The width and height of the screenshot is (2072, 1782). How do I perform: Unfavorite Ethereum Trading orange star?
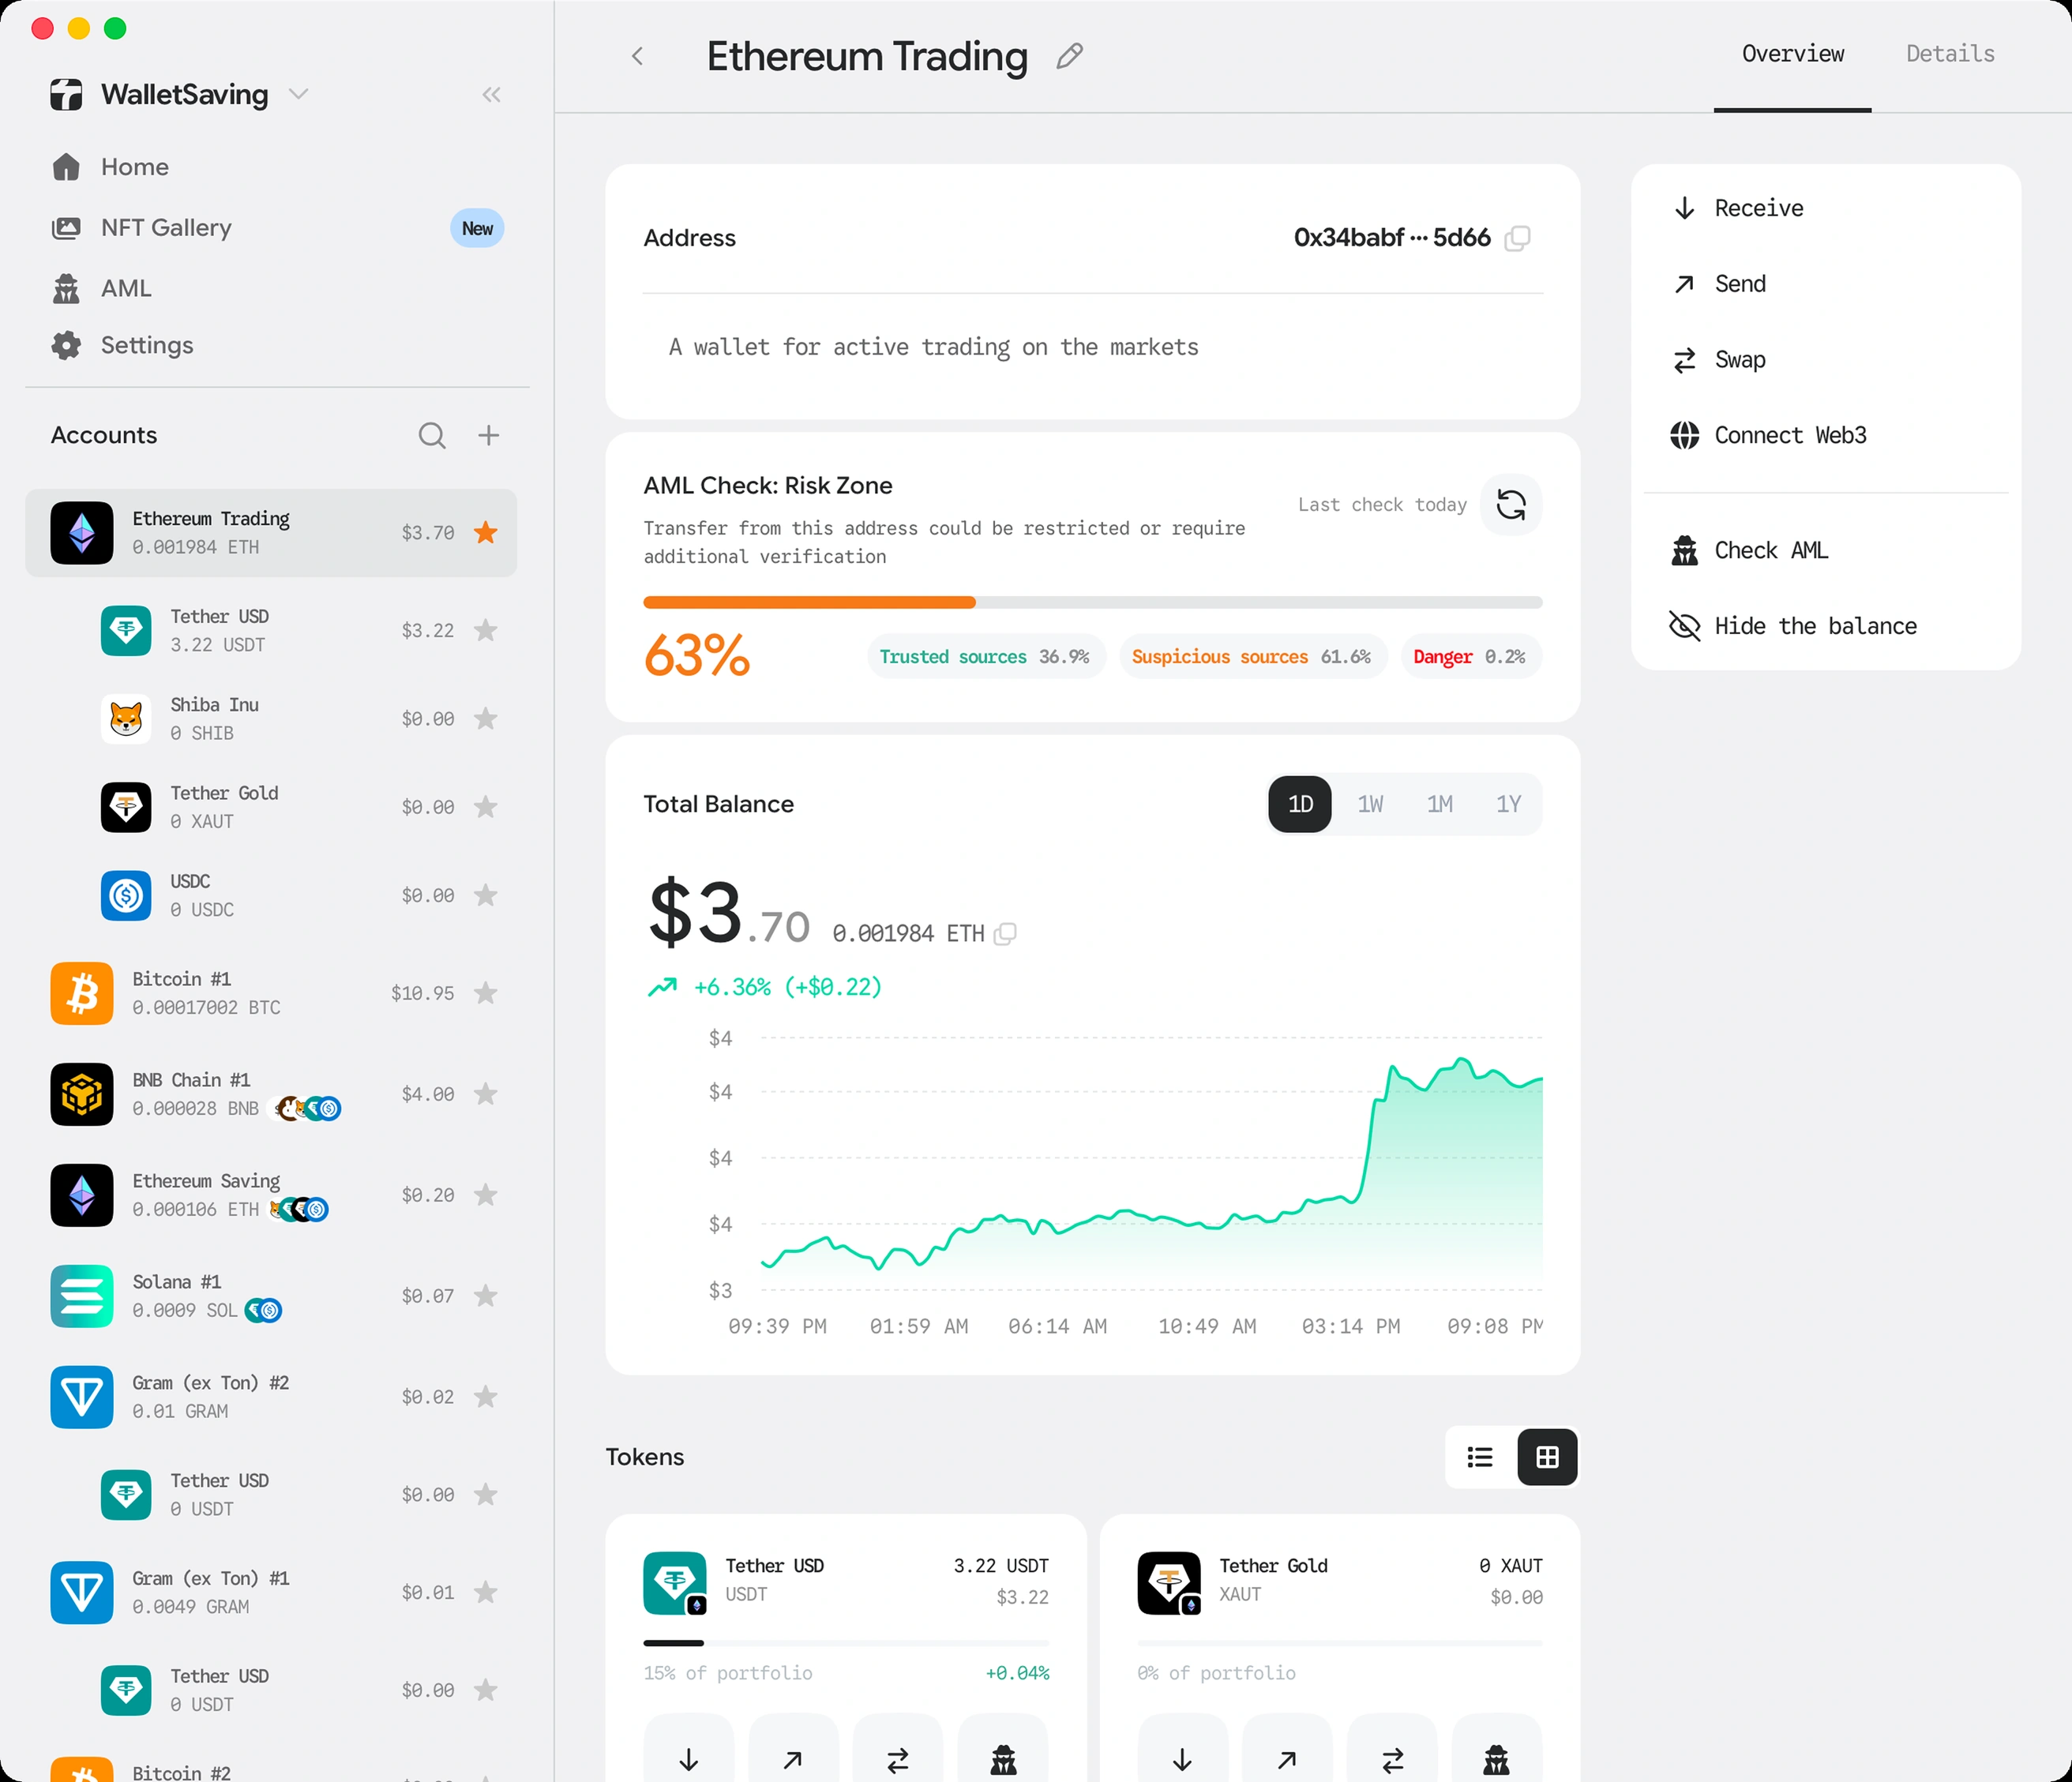click(486, 532)
